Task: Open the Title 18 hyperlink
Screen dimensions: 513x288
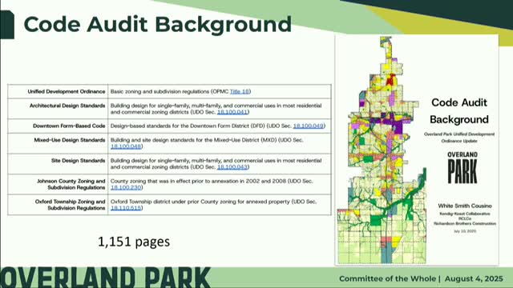Action: tap(240, 91)
